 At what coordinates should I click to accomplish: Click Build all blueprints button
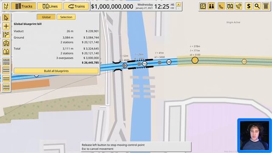coord(56,71)
